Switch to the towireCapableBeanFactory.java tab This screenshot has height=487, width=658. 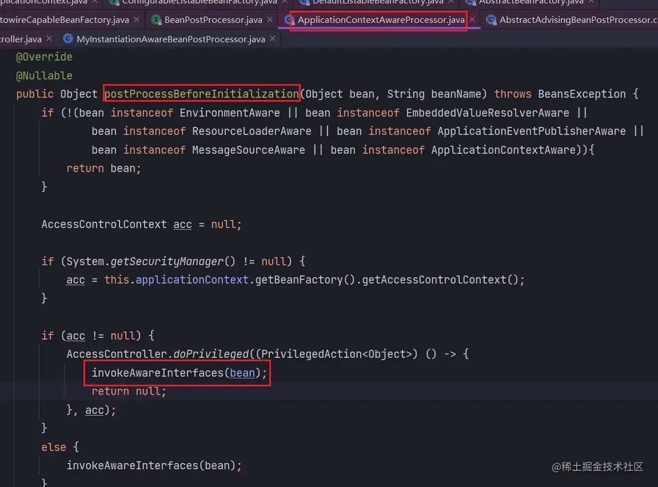click(x=65, y=19)
